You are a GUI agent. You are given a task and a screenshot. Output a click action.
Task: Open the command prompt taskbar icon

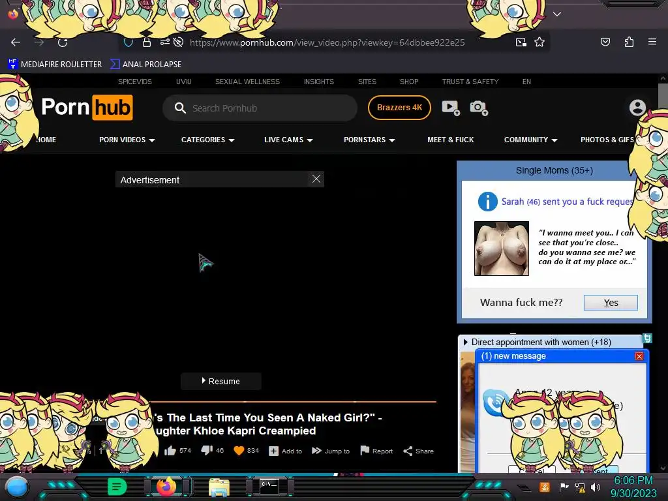(x=269, y=487)
